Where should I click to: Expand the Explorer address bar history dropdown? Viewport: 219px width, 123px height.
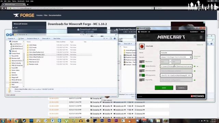tap(81, 35)
